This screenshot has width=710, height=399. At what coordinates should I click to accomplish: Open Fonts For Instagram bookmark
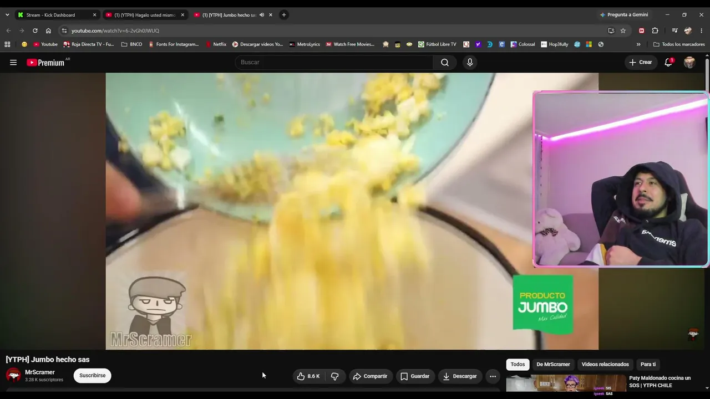(174, 44)
